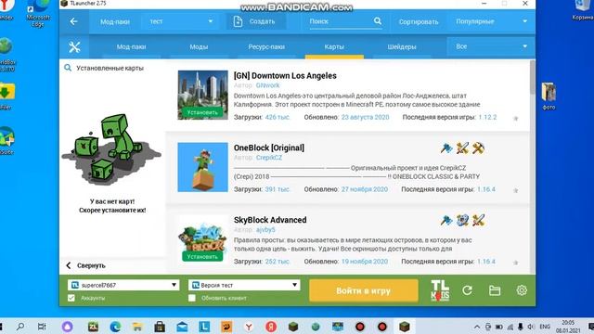594x334 pixels.
Task: Install the Downtown Los Angeles map
Action: pos(202,112)
